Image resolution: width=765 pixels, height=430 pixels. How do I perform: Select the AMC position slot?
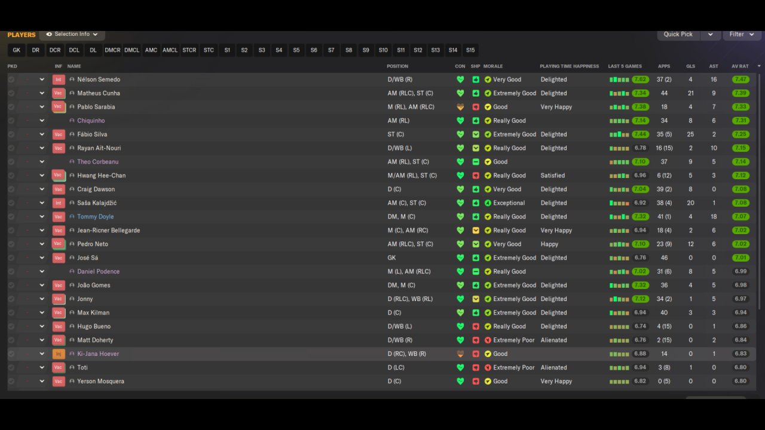tap(151, 50)
